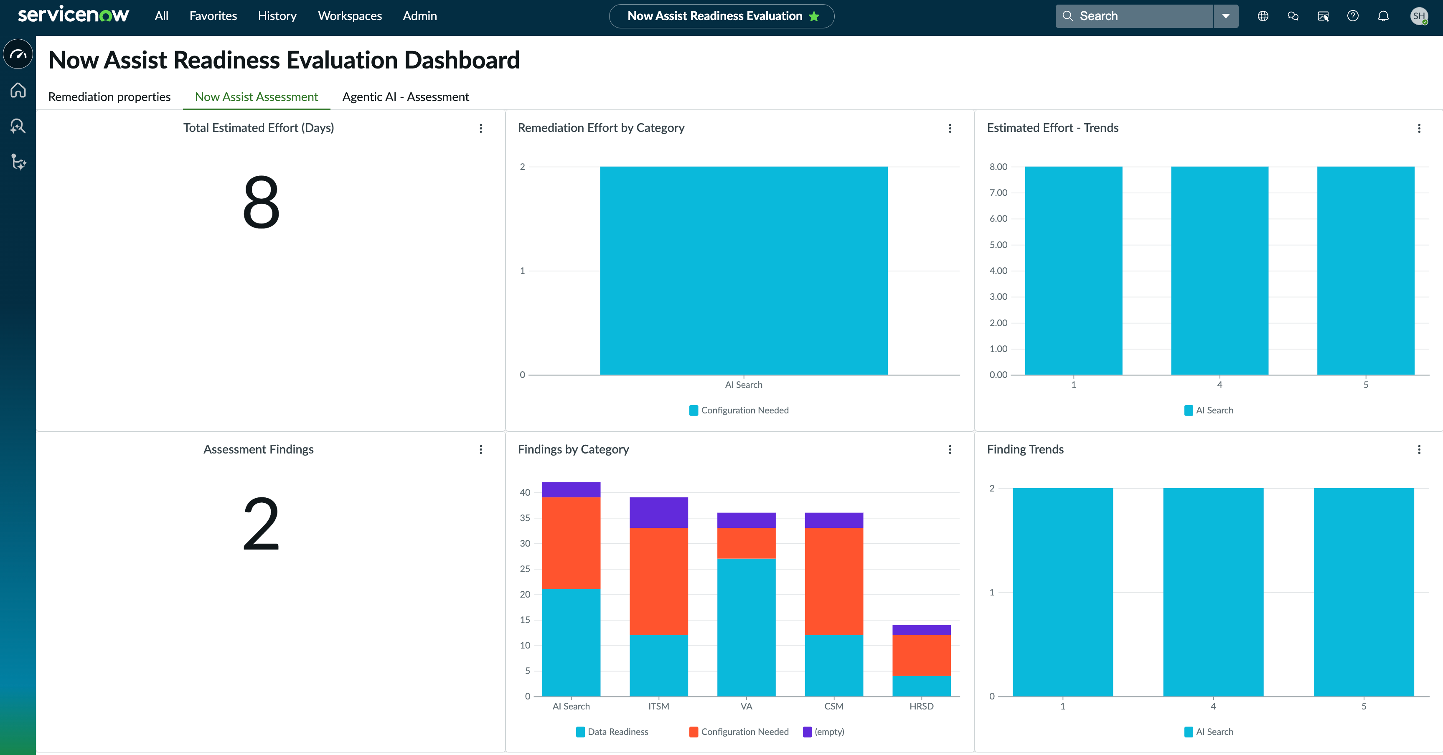The height and width of the screenshot is (755, 1443).
Task: Toggle AI Search legend in Finding Trends
Action: coord(1209,732)
